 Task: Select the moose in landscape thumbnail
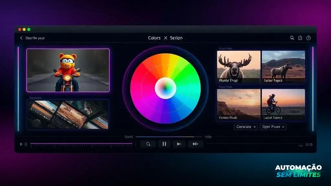(x=283, y=67)
